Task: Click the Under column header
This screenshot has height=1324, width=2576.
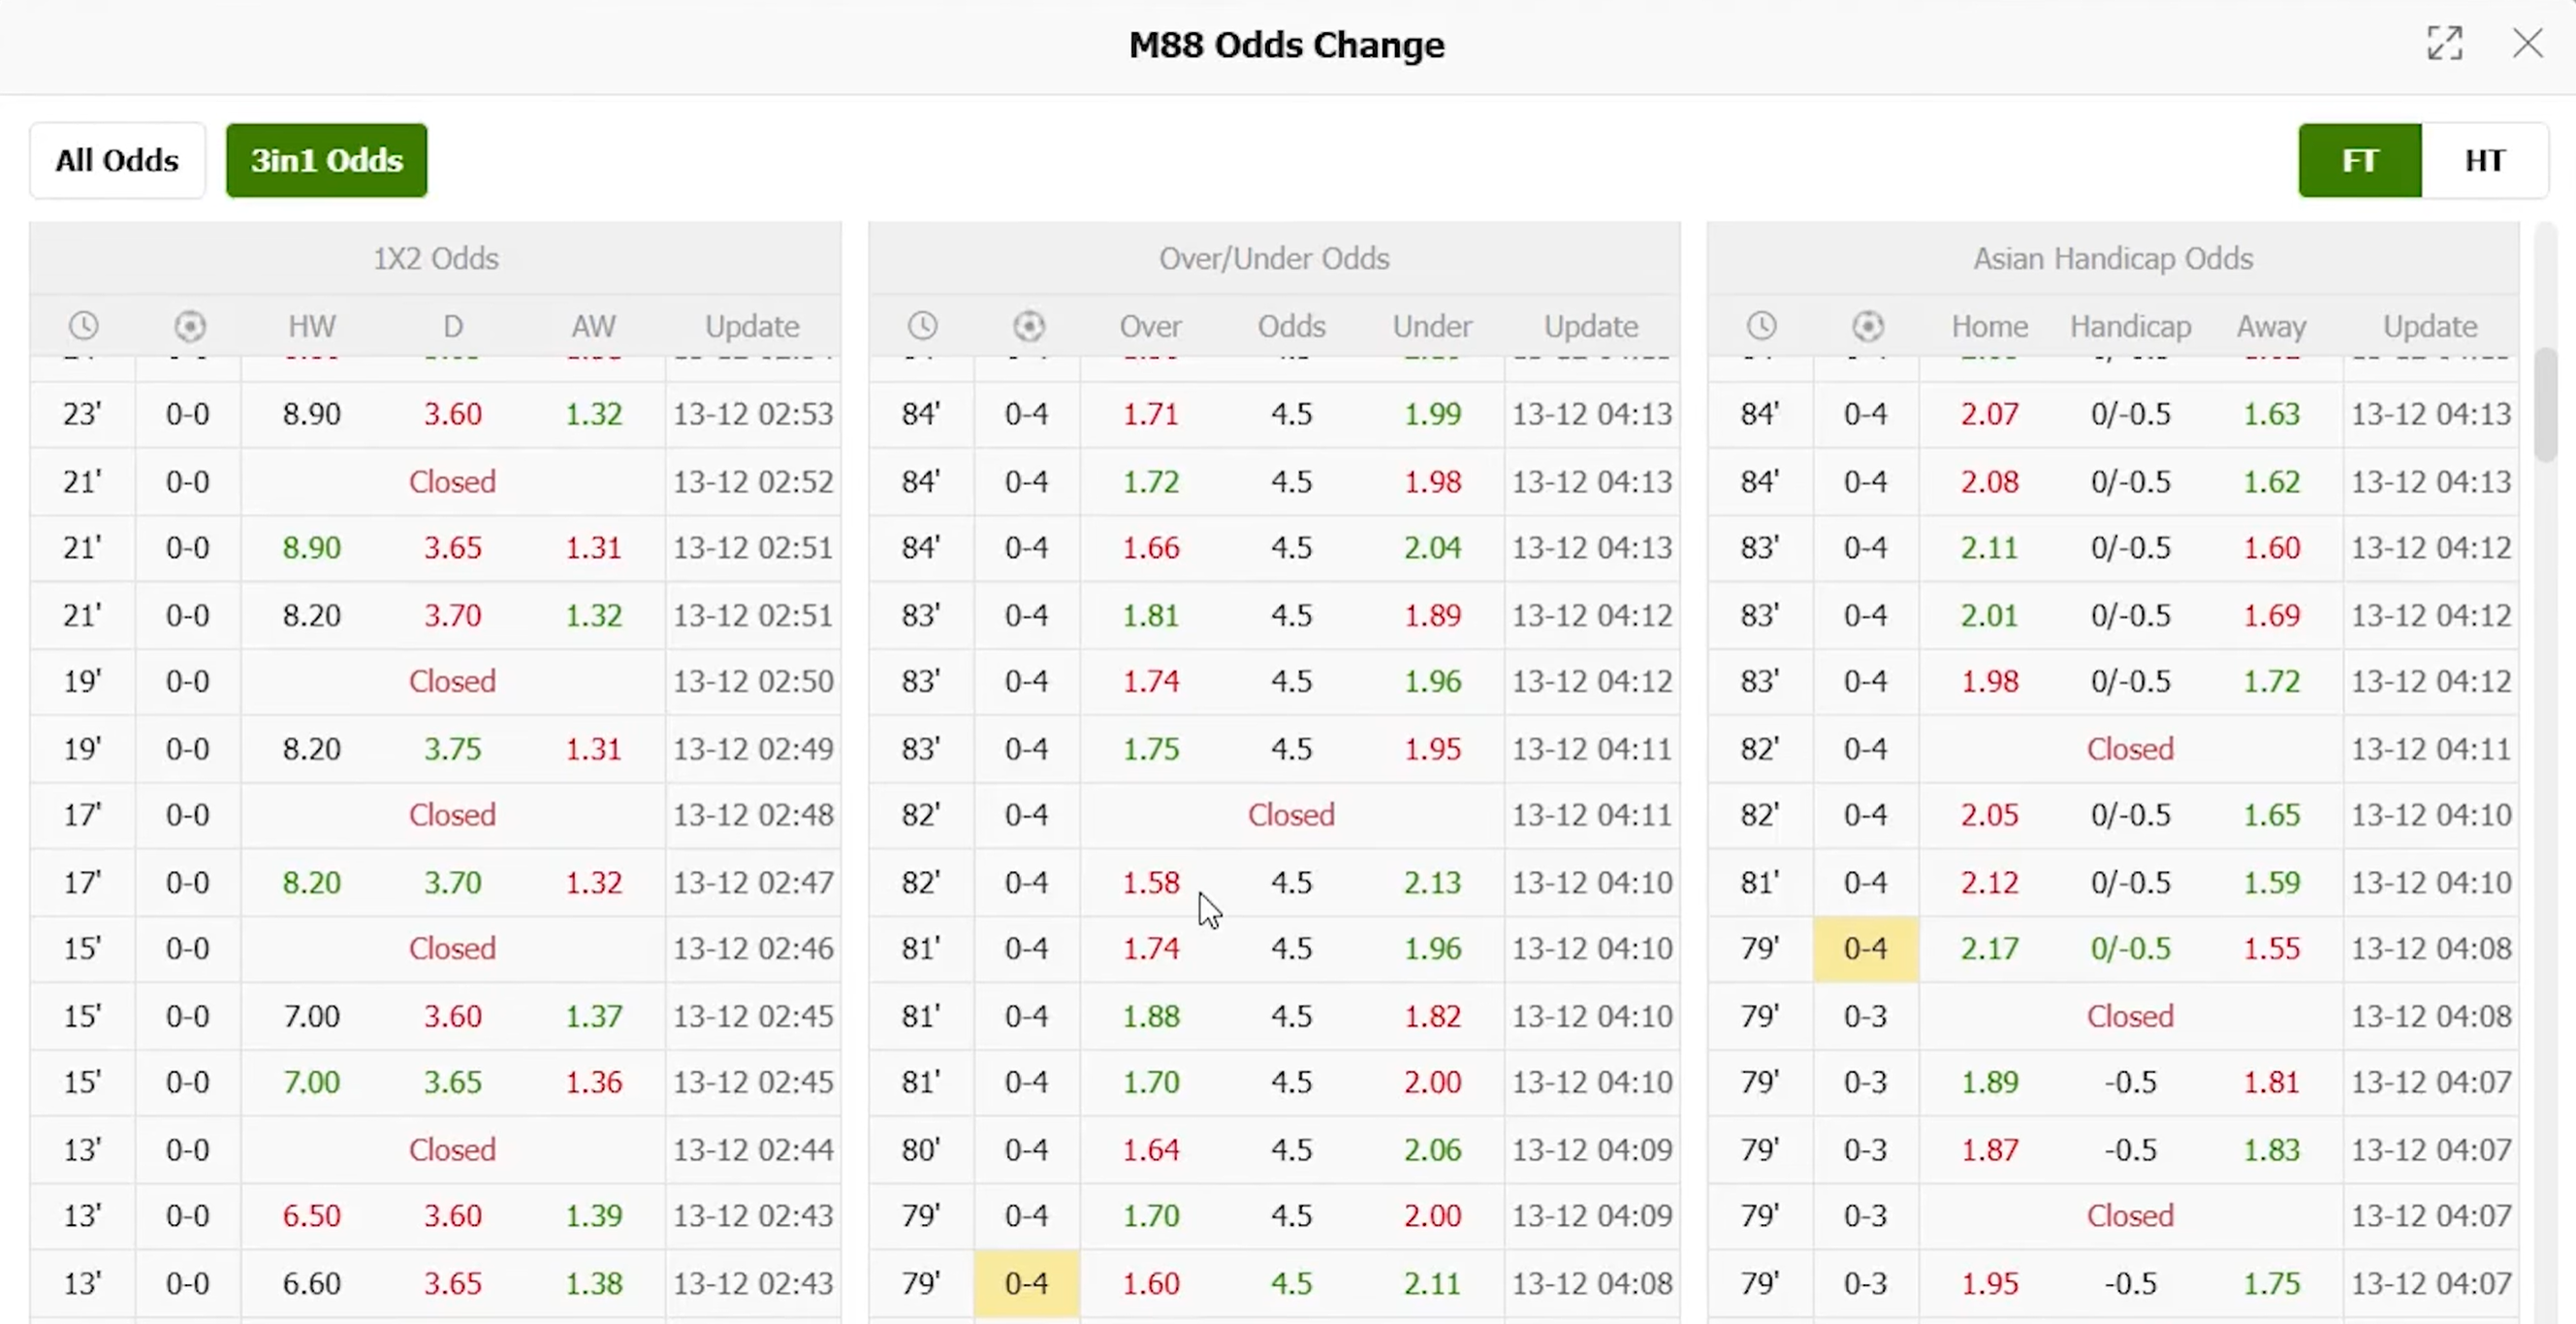Action: click(1432, 326)
